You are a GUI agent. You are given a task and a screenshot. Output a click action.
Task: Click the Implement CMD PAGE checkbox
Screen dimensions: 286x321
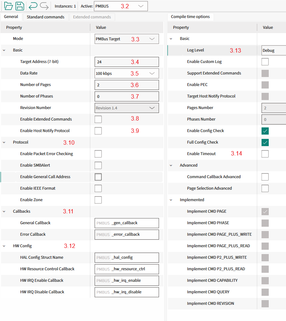click(265, 212)
